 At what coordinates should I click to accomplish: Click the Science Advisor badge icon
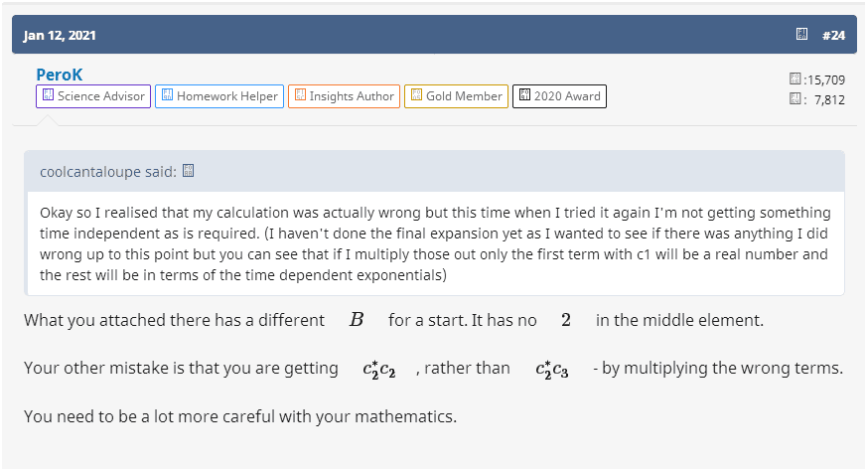pos(48,96)
